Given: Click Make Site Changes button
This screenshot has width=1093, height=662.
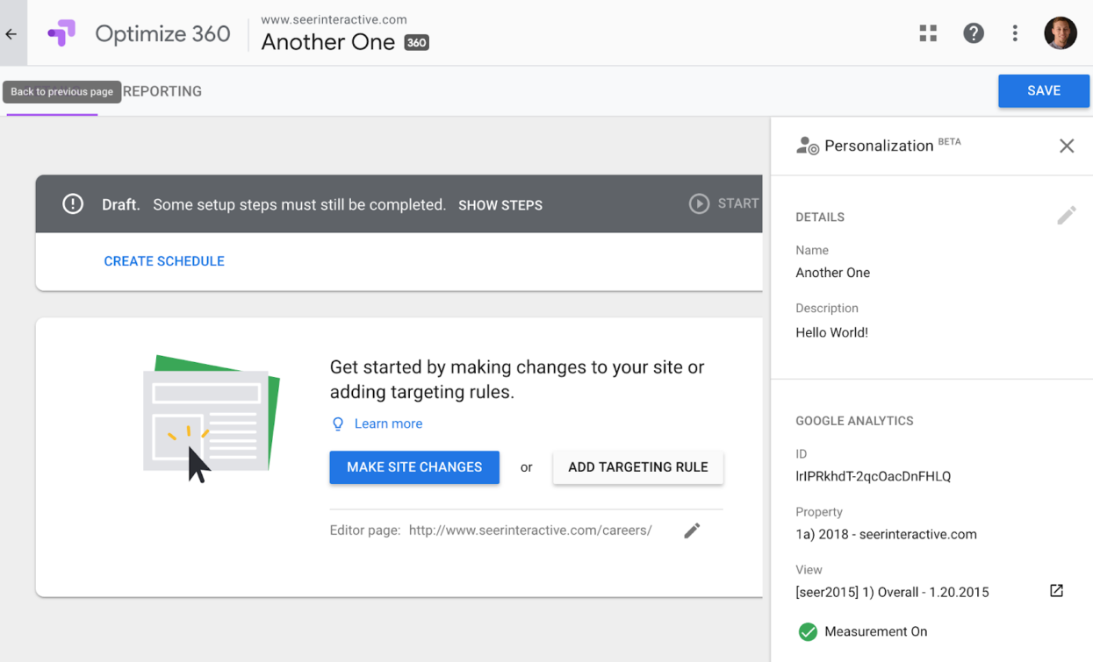Looking at the screenshot, I should pyautogui.click(x=414, y=467).
